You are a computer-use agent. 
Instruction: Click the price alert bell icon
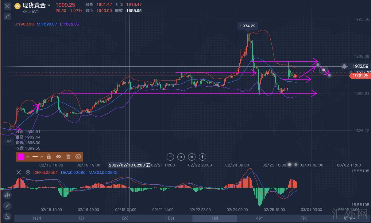pos(345,66)
